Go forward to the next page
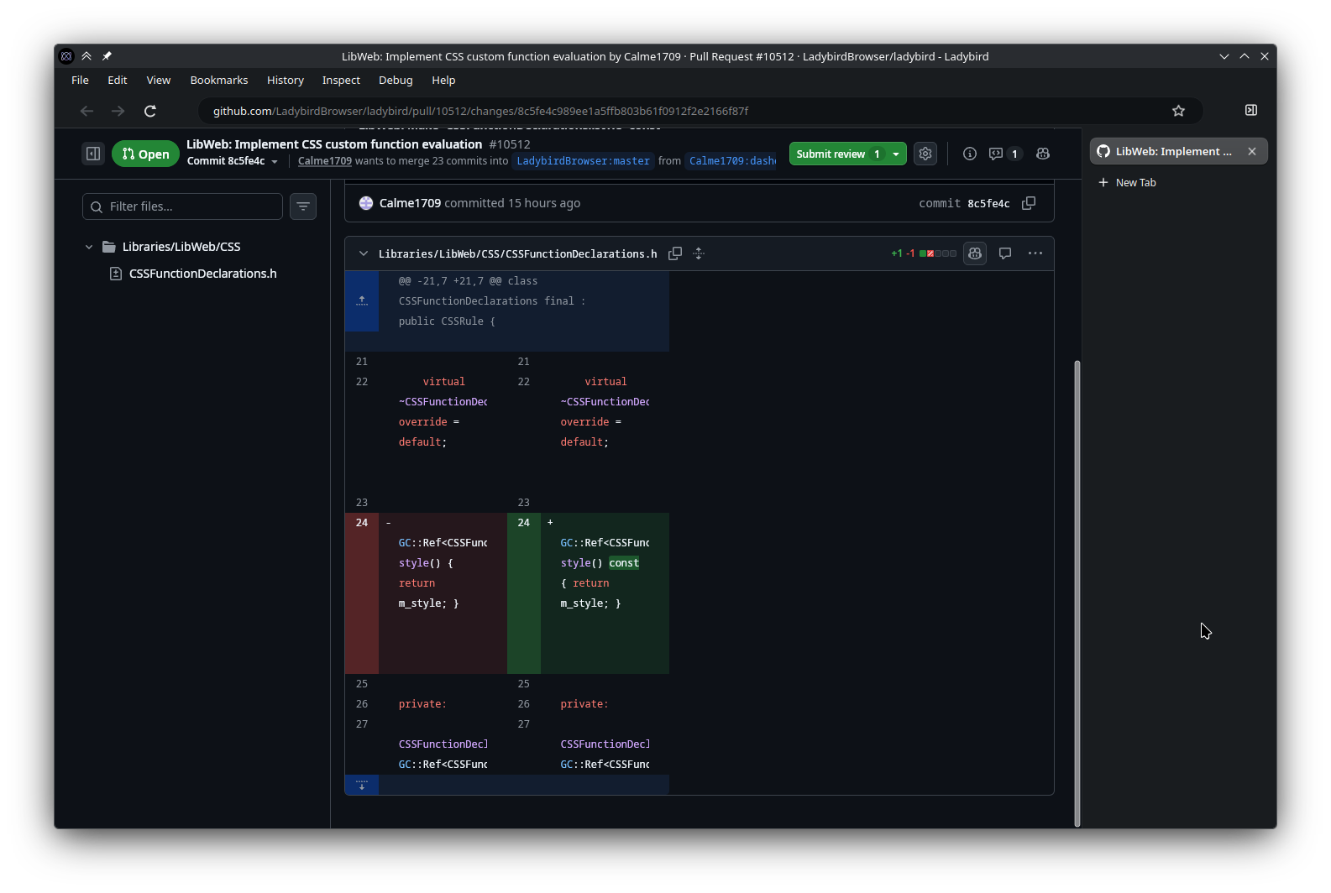 [118, 111]
